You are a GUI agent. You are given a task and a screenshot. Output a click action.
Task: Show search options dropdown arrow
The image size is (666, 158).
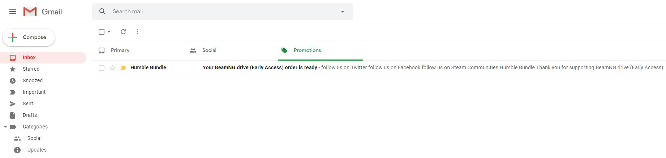point(343,12)
